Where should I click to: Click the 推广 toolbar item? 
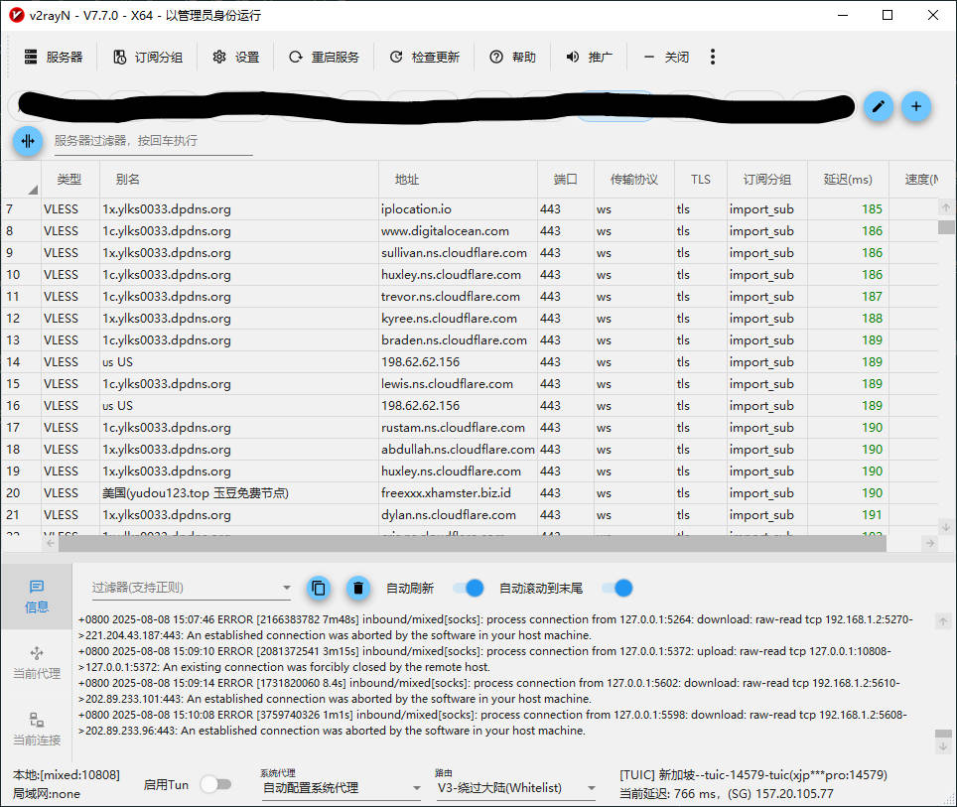coord(589,57)
